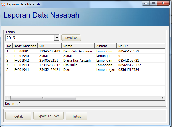
Task: Click the No HP column header
Action: [141, 46]
